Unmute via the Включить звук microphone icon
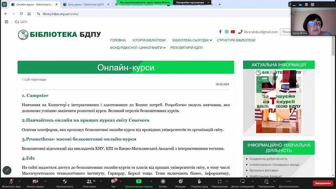Image resolution: width=336 pixels, height=189 pixels. click(x=11, y=181)
